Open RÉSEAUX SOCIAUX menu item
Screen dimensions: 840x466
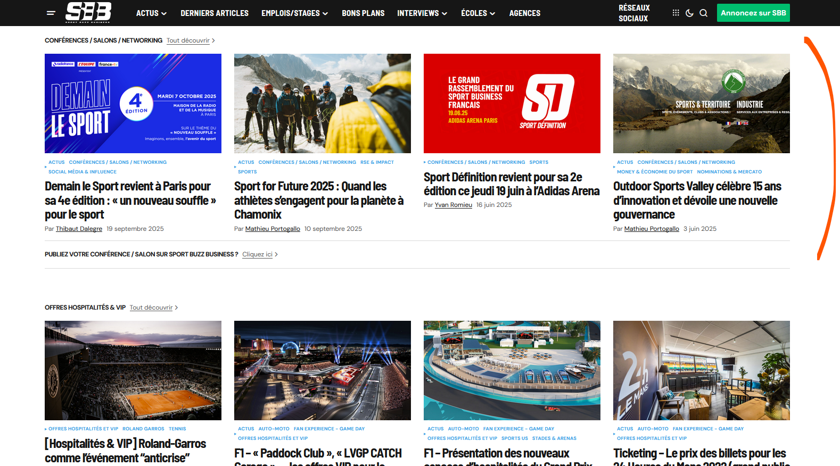(634, 13)
